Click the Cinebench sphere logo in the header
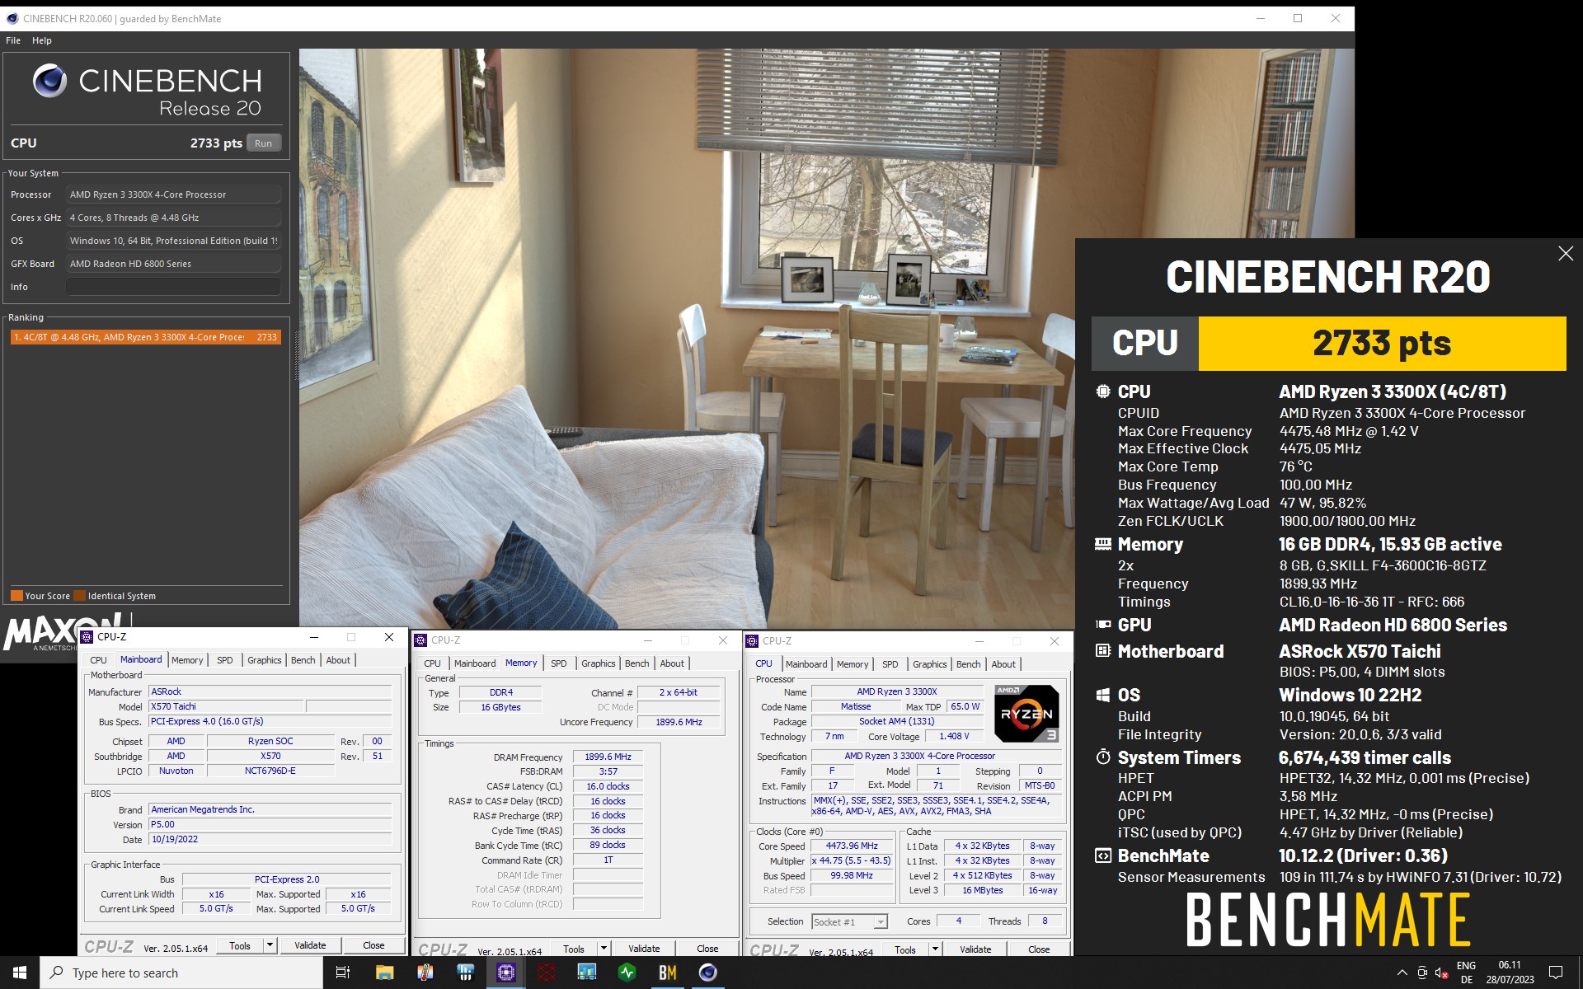 pyautogui.click(x=49, y=81)
